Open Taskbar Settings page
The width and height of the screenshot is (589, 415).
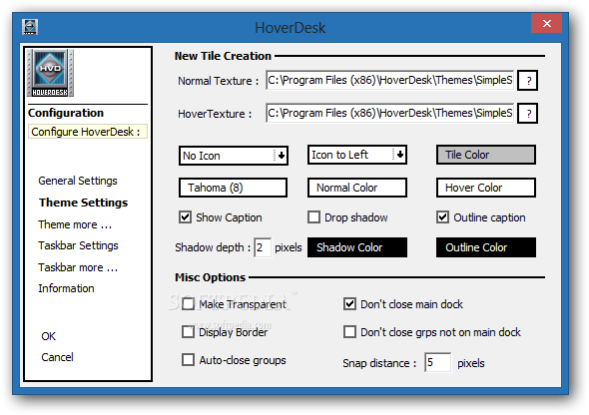tap(78, 245)
